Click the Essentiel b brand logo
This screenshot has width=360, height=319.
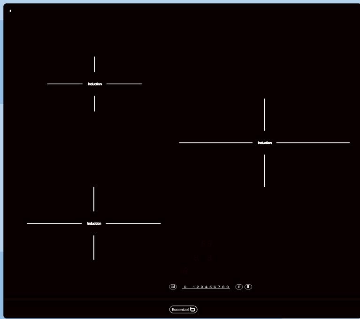183,310
